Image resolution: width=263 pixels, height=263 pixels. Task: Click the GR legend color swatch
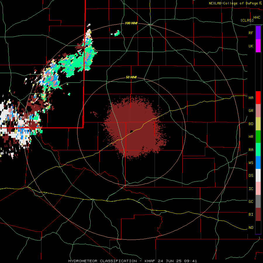258,111
